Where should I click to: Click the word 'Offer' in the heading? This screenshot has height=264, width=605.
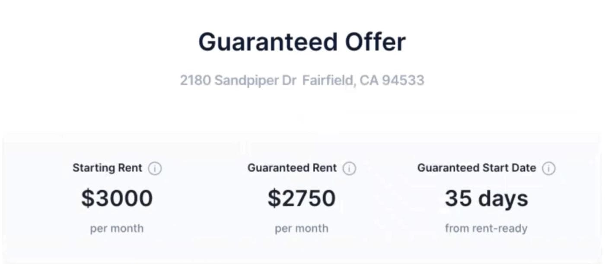click(375, 42)
